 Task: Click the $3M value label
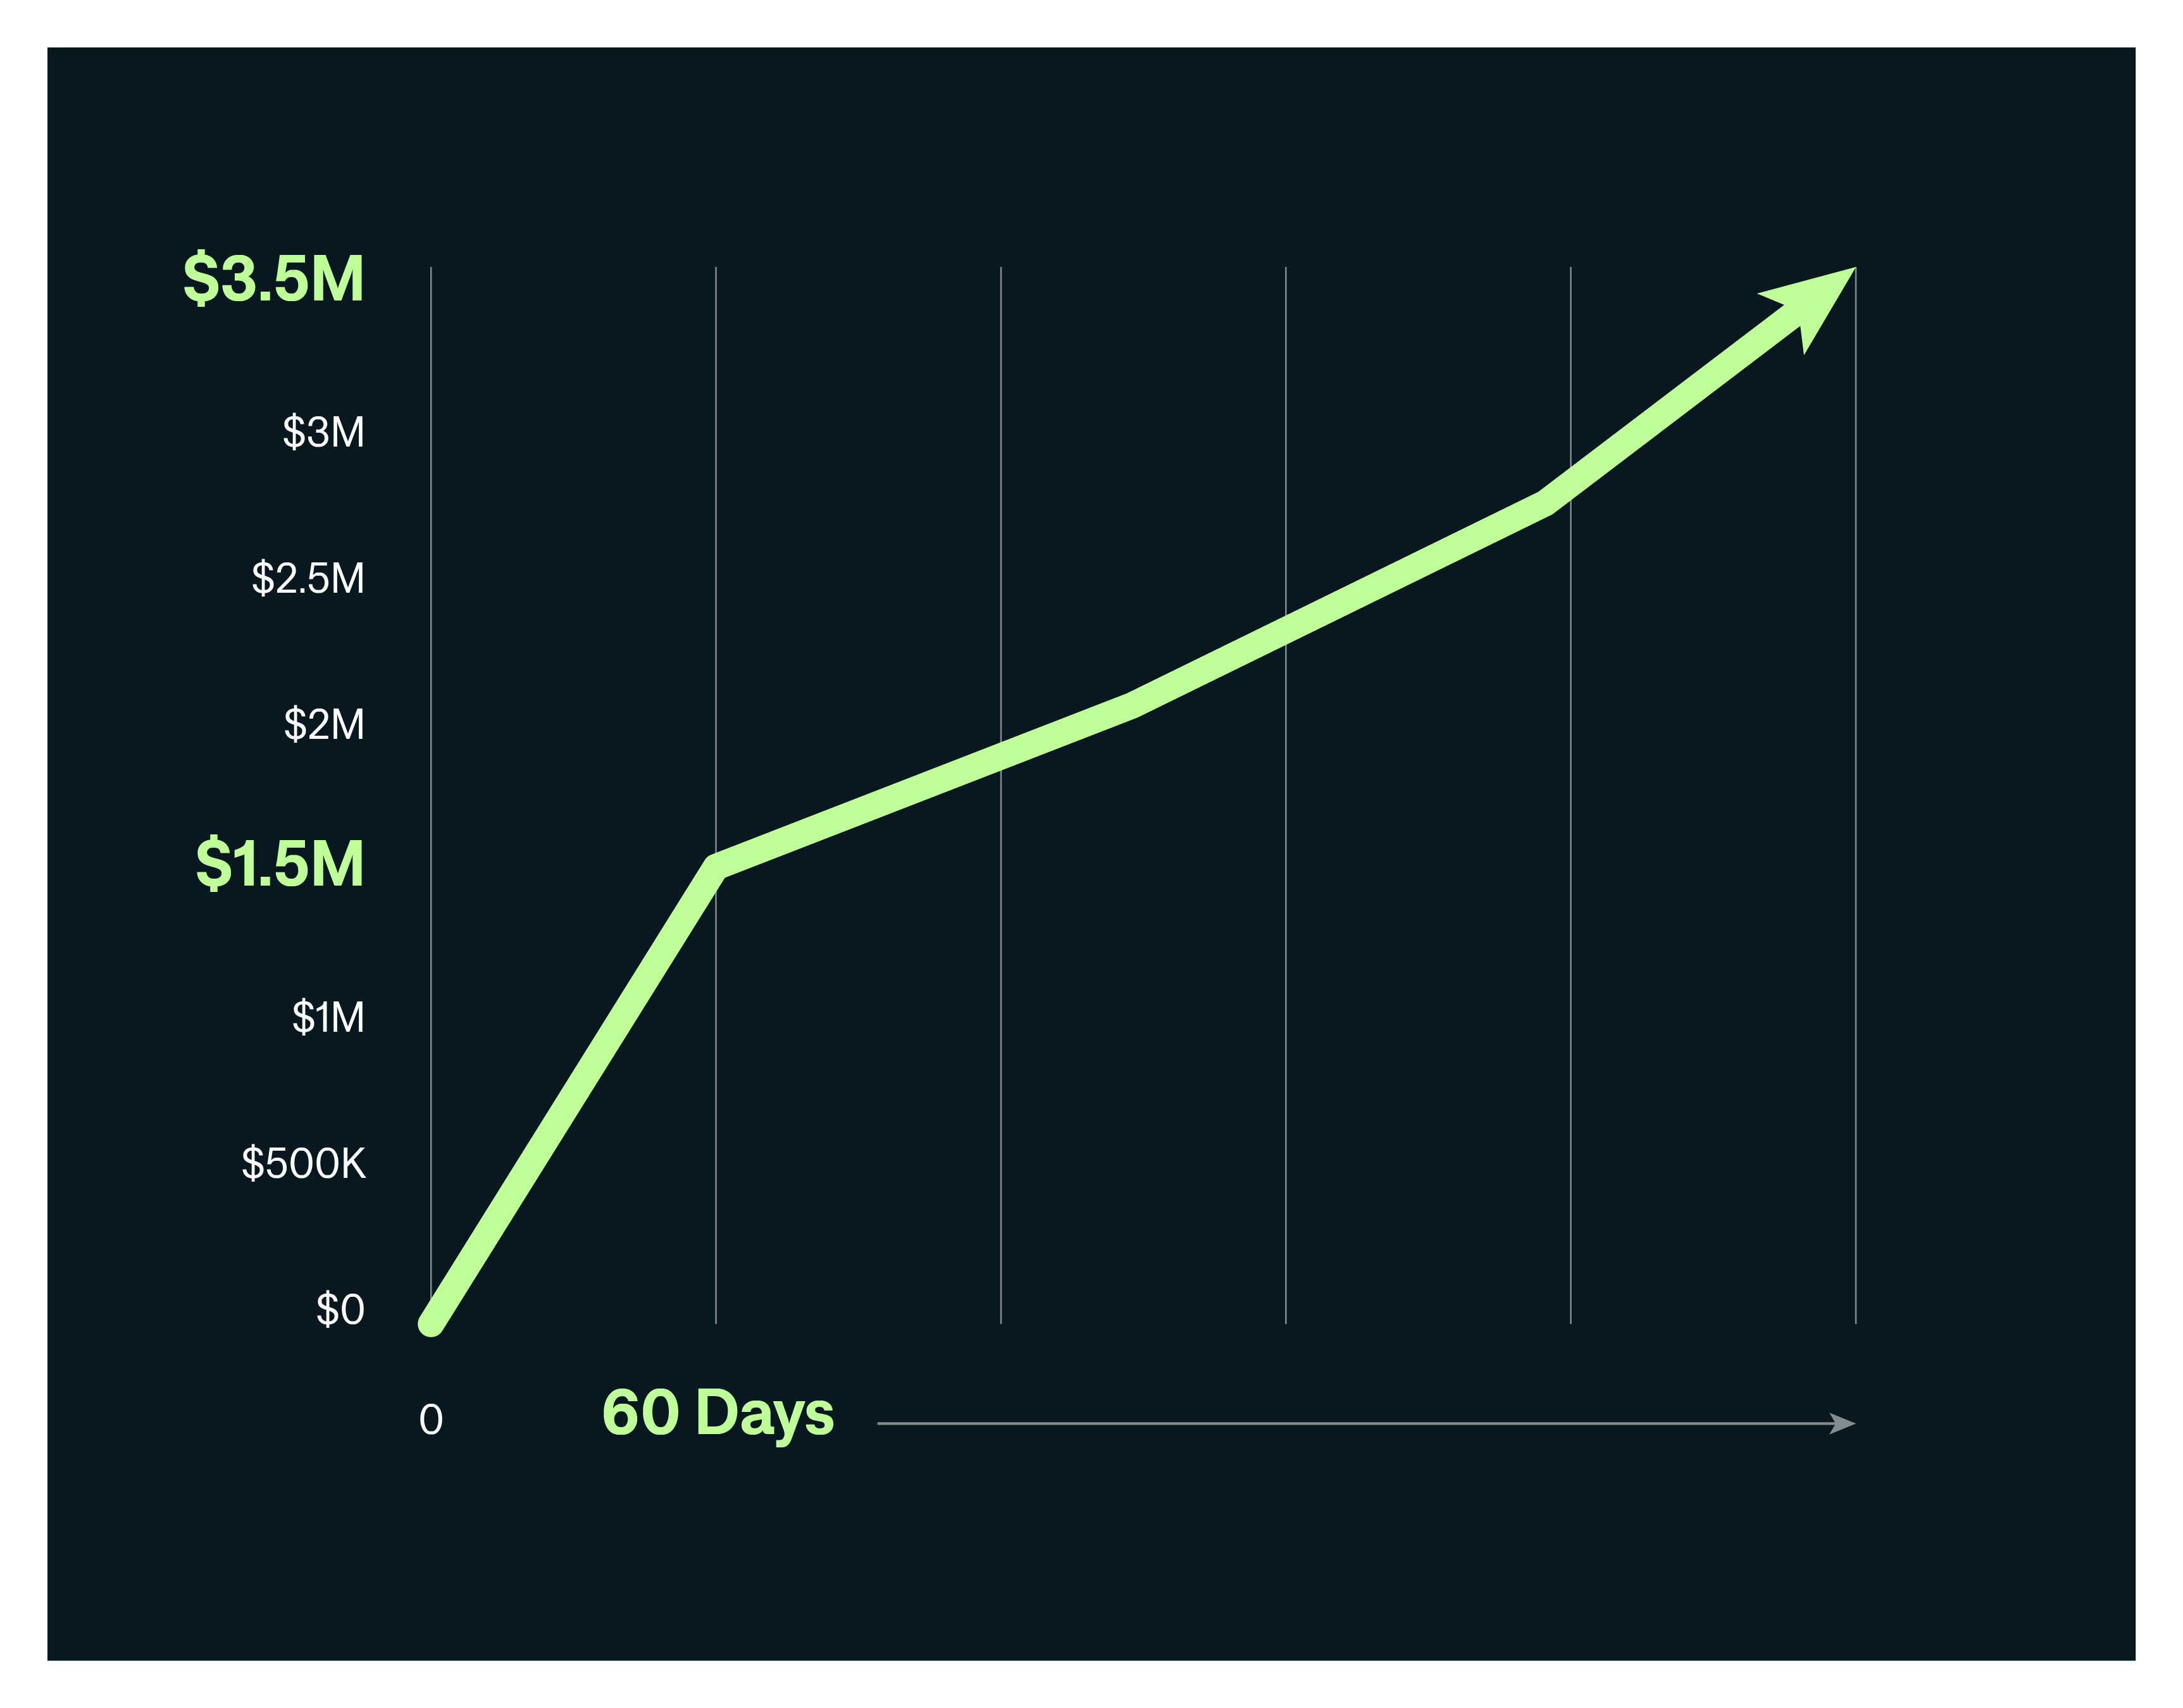pyautogui.click(x=323, y=432)
